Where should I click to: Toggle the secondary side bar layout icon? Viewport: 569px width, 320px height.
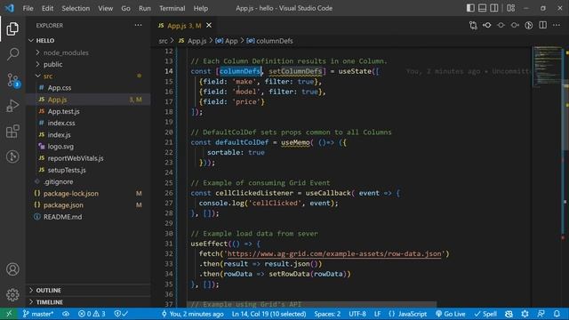click(x=494, y=8)
